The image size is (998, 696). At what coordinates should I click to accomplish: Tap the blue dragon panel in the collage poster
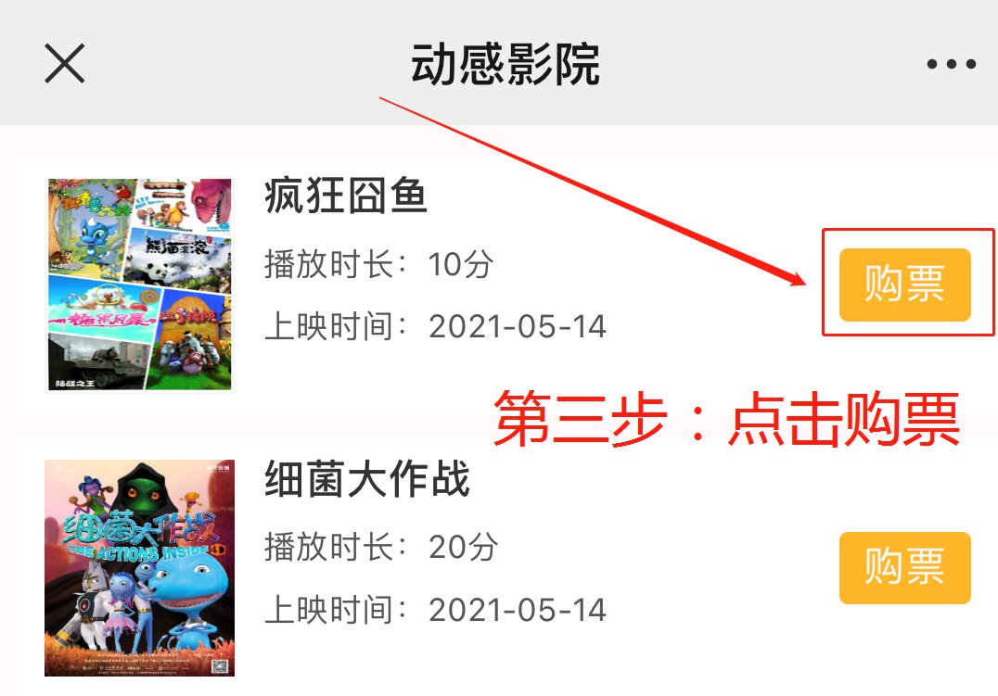(95, 228)
